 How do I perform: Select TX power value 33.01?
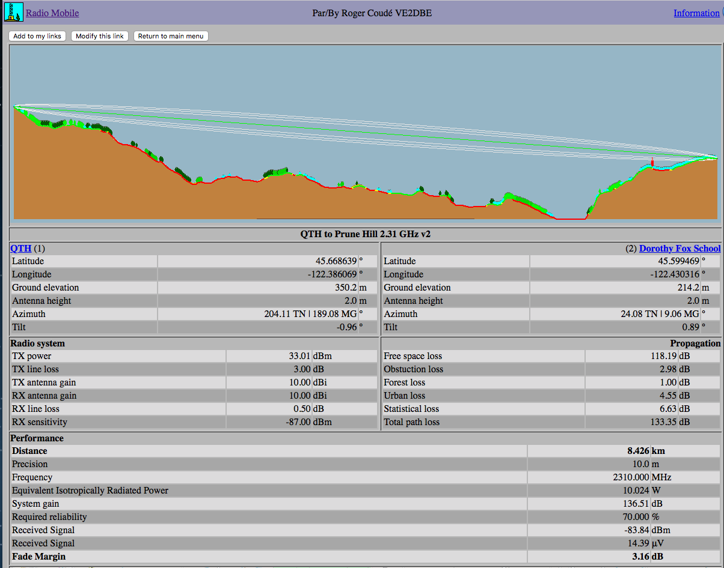(x=299, y=356)
